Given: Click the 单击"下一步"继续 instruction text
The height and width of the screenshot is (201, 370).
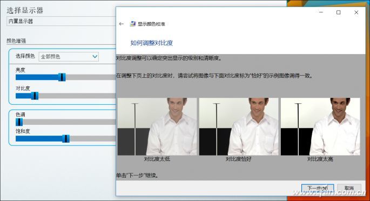Looking at the screenshot, I should pyautogui.click(x=137, y=176).
